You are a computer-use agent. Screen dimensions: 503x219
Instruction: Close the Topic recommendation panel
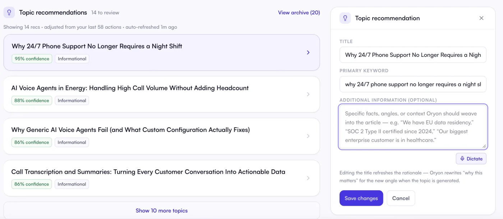click(x=481, y=18)
